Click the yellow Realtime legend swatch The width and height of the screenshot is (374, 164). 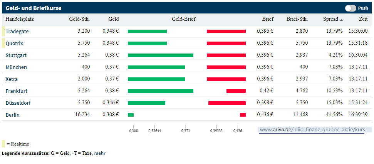[3, 144]
